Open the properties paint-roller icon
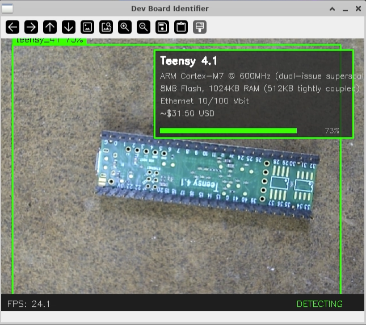The height and width of the screenshot is (325, 366). [x=200, y=27]
